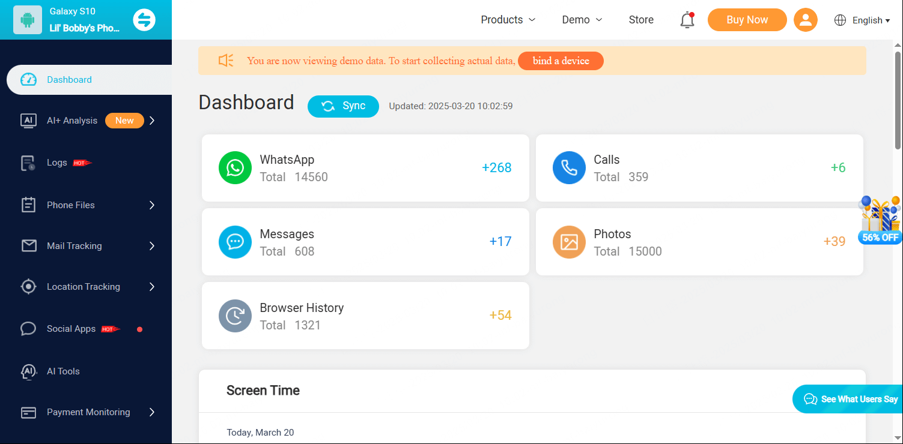Click the Payment Monitoring card icon

[28, 412]
